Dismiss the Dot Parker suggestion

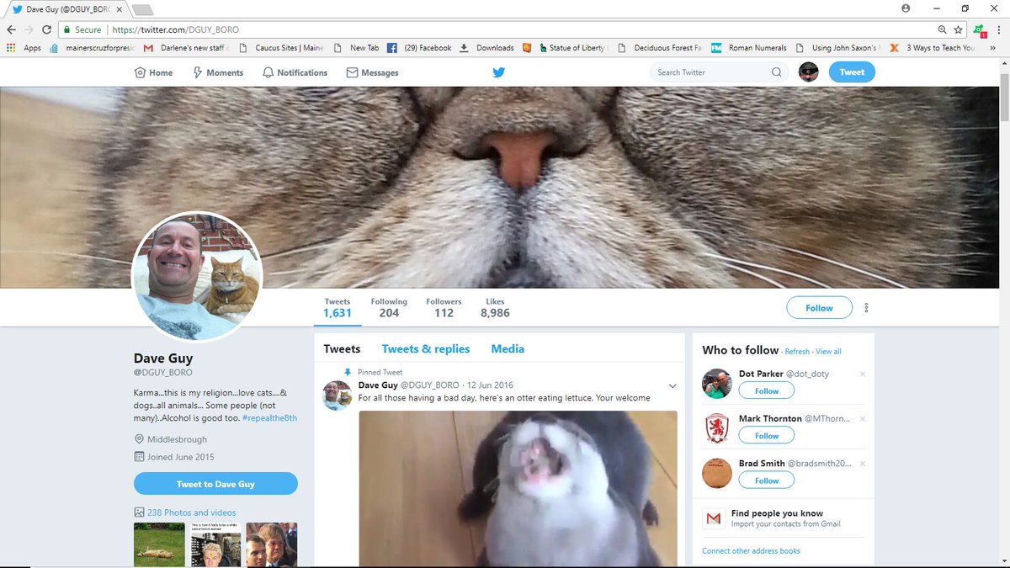click(x=863, y=374)
